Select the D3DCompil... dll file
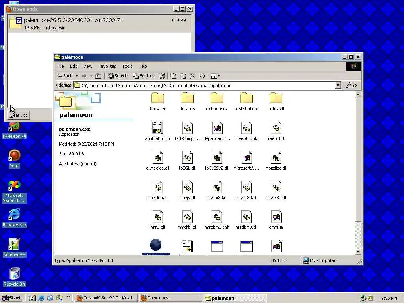The height and width of the screenshot is (303, 404). [x=187, y=131]
